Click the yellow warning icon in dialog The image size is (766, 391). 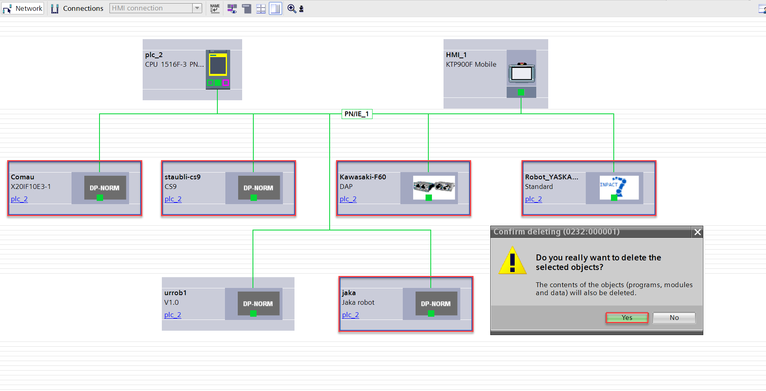(513, 260)
